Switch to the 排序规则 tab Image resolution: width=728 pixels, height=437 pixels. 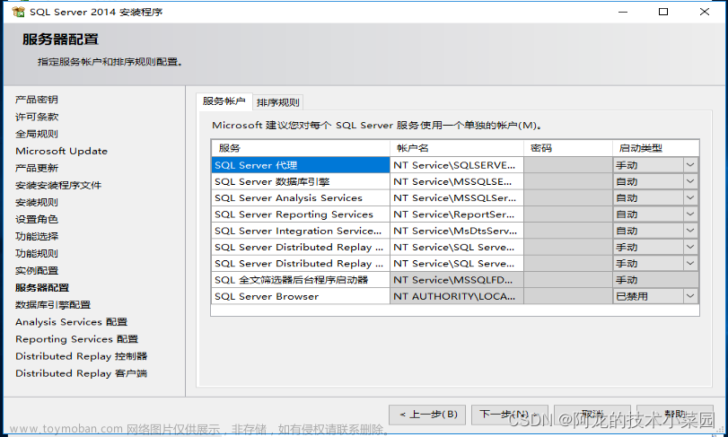pyautogui.click(x=277, y=102)
